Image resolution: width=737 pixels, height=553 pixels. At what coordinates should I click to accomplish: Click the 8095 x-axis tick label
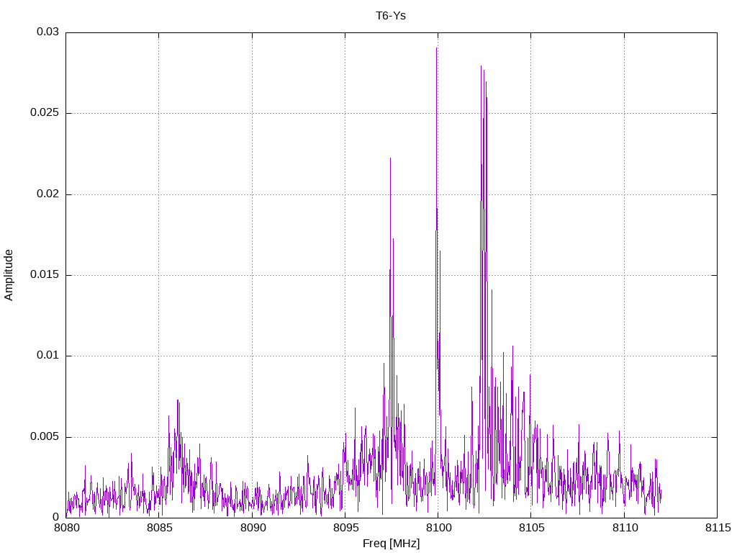point(345,528)
